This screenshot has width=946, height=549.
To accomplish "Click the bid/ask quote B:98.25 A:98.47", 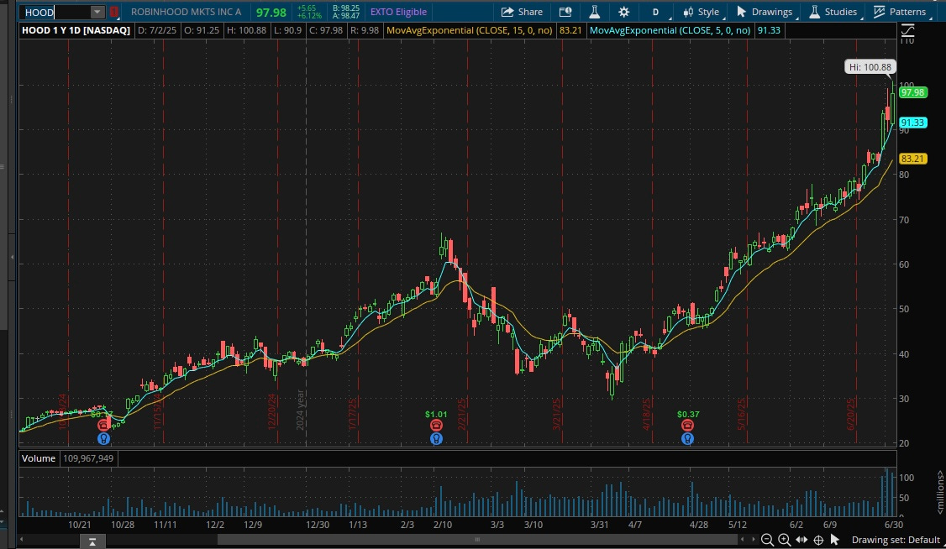I will (x=345, y=12).
